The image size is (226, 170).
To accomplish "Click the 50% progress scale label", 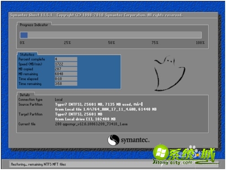I will pyautogui.click(x=112, y=43).
